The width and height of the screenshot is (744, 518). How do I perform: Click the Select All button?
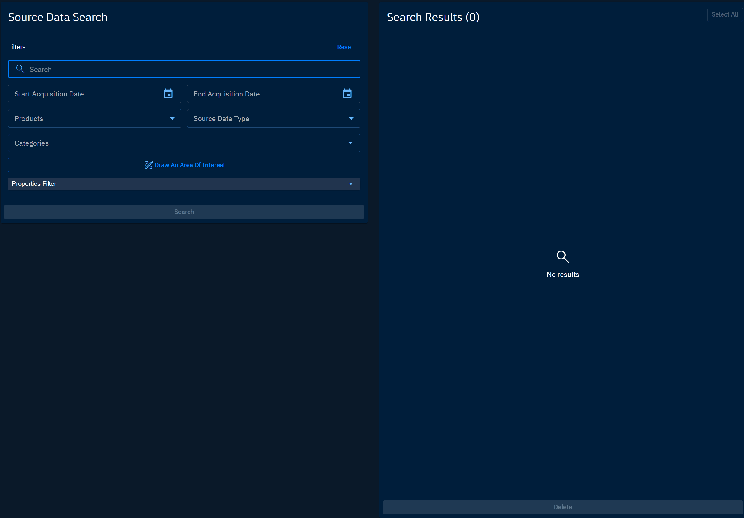(724, 14)
